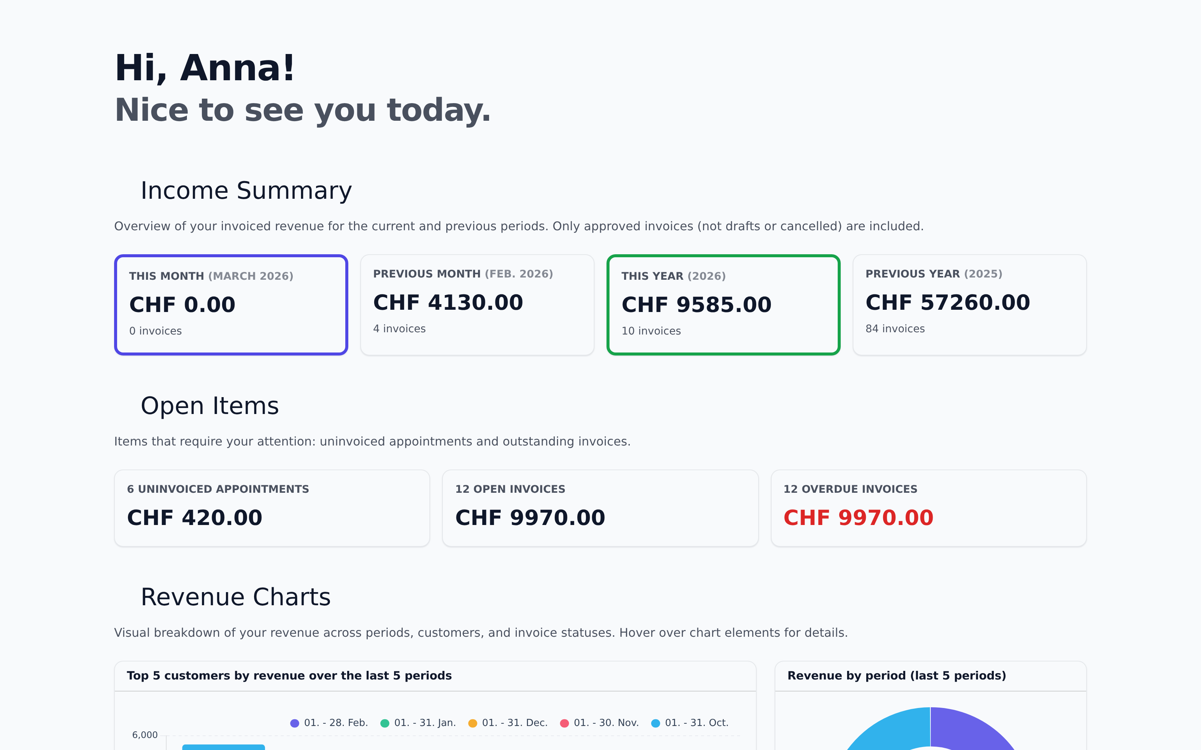Image resolution: width=1201 pixels, height=750 pixels.
Task: Click the Income Summary section heading
Action: click(x=246, y=190)
